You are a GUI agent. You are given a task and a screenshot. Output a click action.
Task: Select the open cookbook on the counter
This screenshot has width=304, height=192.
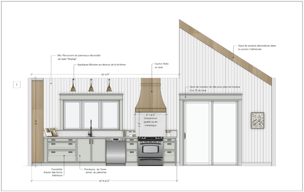point(51,132)
